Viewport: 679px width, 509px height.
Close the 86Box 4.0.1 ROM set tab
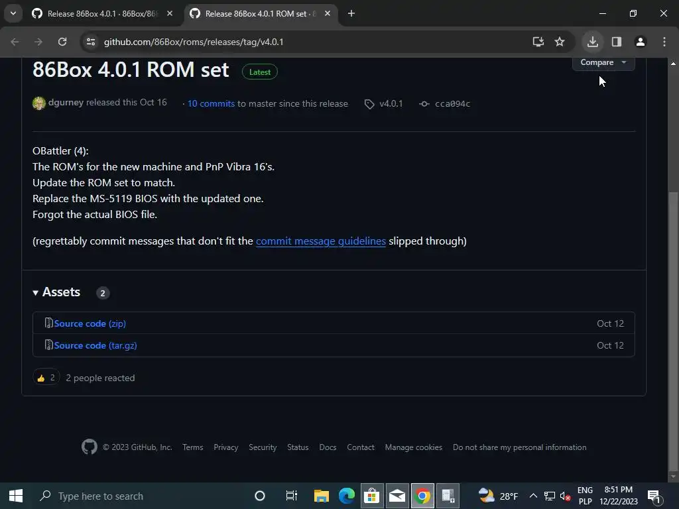tap(328, 13)
